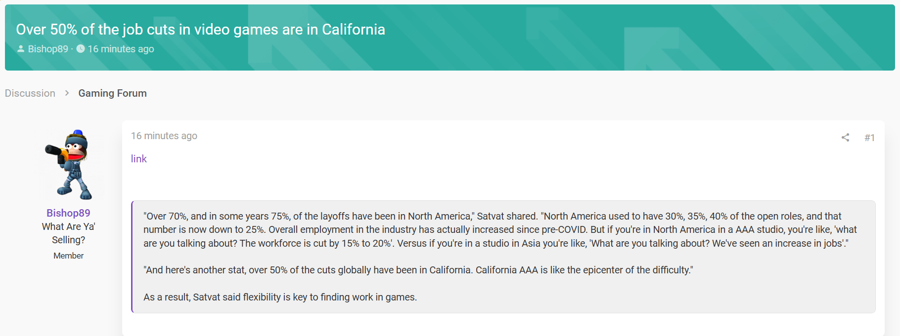Image resolution: width=900 pixels, height=336 pixels.
Task: Click the thread title about California job cuts
Action: [x=200, y=30]
